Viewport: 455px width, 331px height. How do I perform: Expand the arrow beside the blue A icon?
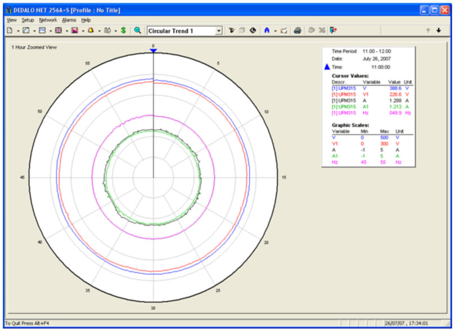click(x=275, y=31)
